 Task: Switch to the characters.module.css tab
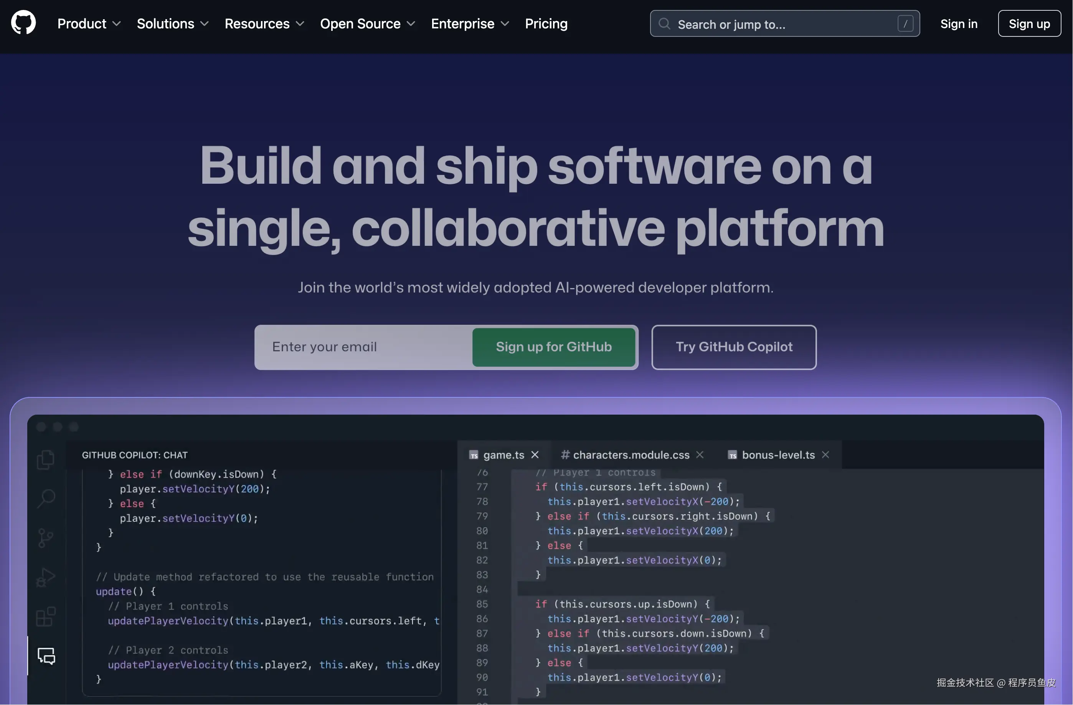pos(631,455)
